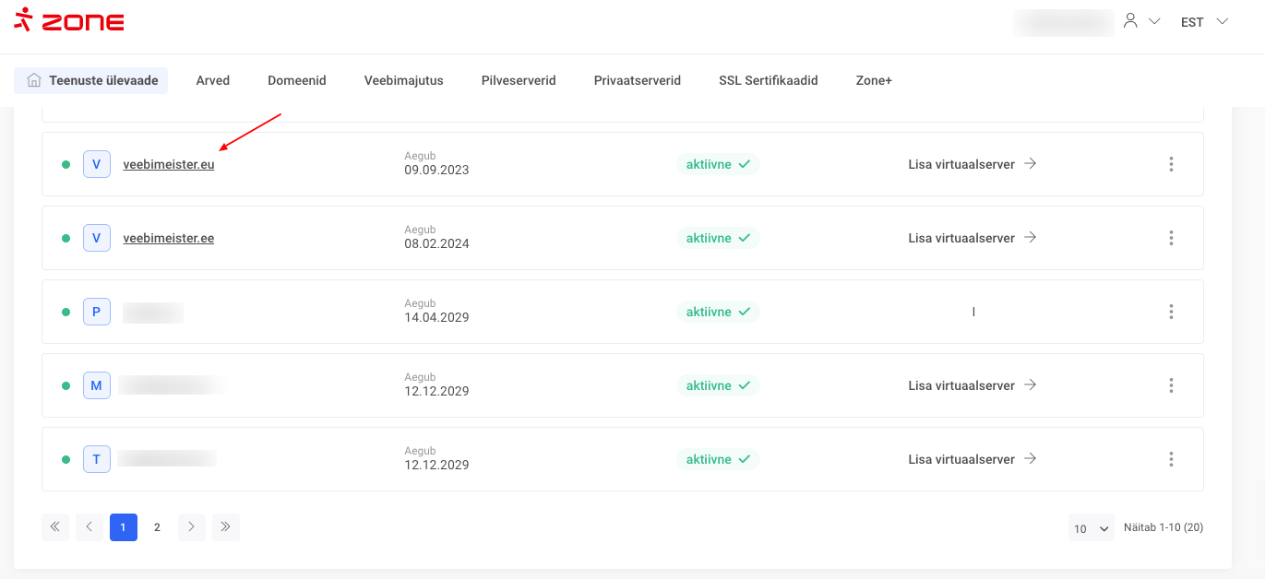Click the V badge beside veebimeister.ee
Screen dimensions: 1265x579
96,238
